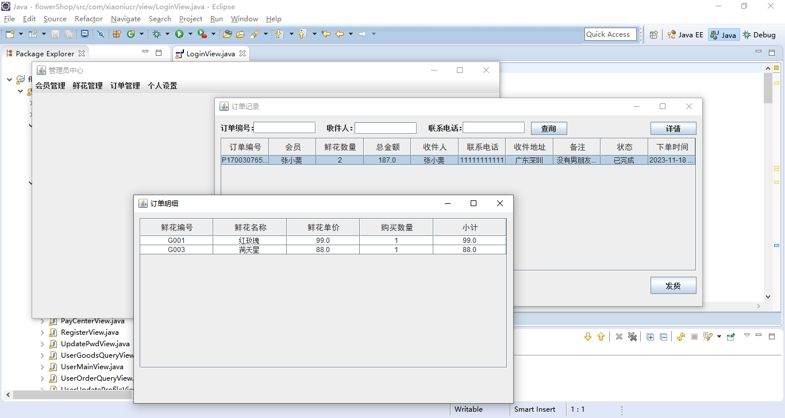Screen dimensions: 785x418
Task: Click the Run Current Search Again icon
Action: pyautogui.click(x=681, y=337)
